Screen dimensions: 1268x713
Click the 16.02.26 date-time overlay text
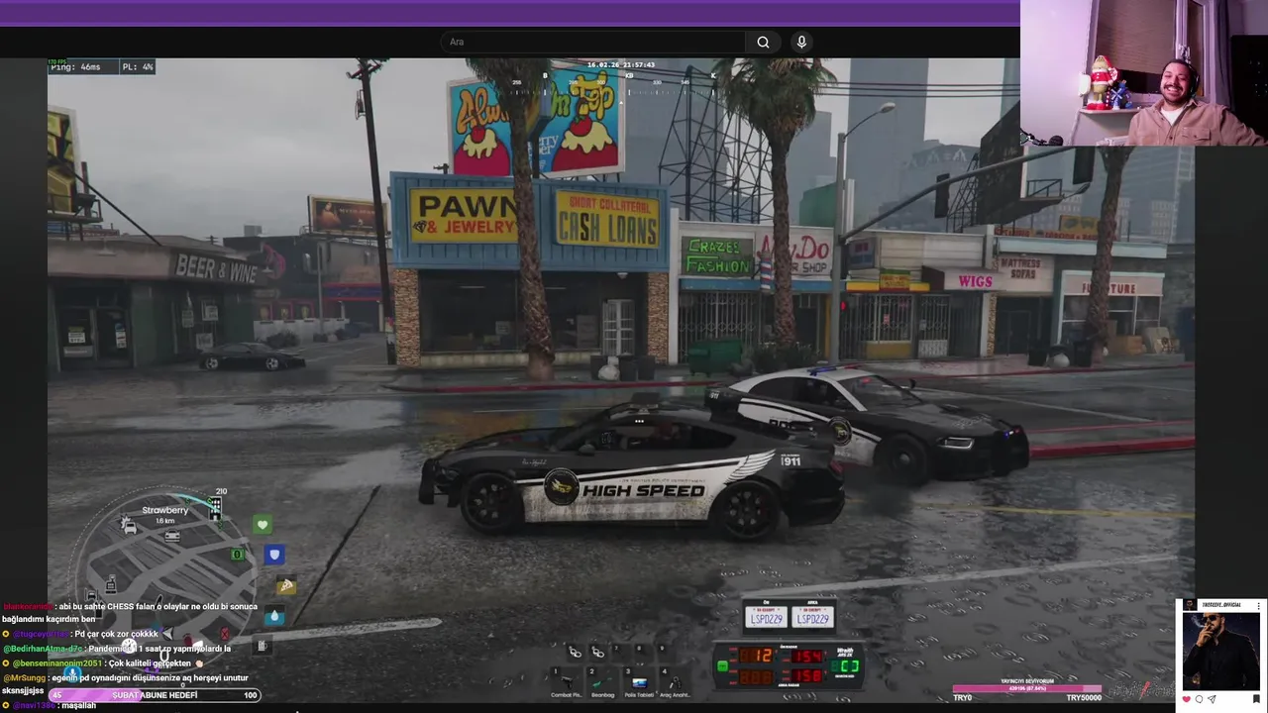point(621,65)
